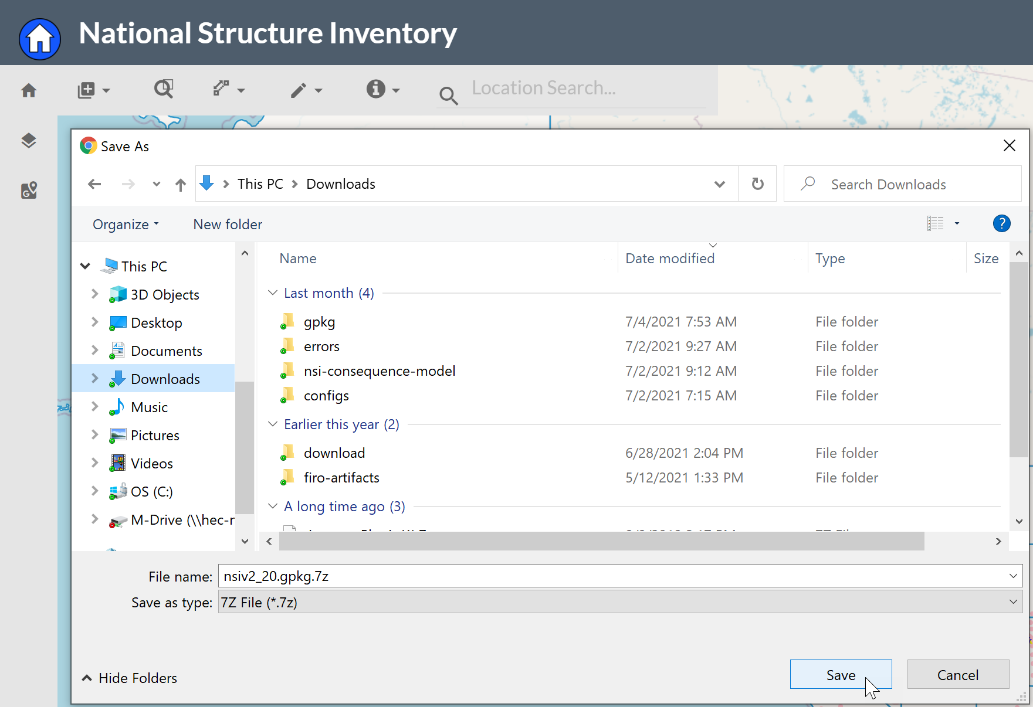1033x707 pixels.
Task: Click the Search Downloads field
Action: (902, 184)
